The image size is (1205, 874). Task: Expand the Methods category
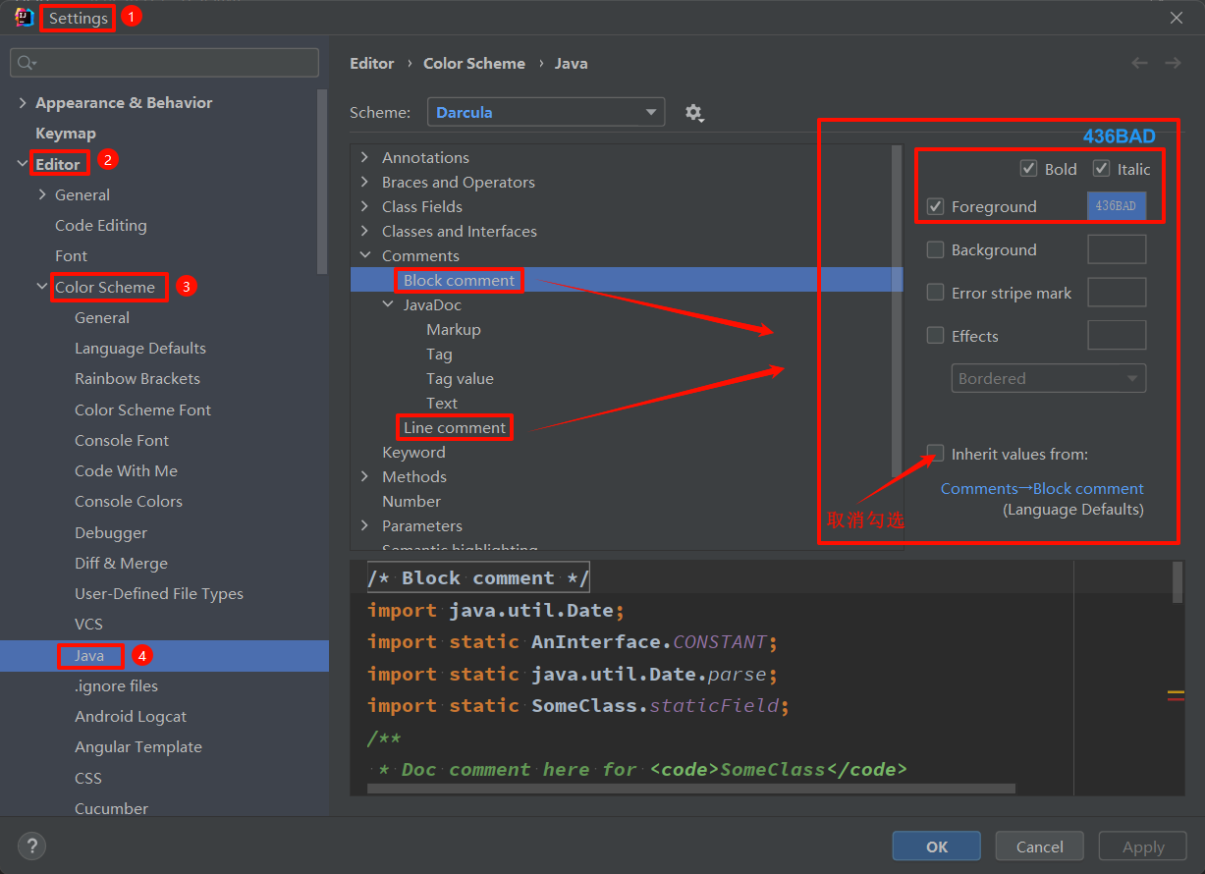(x=365, y=476)
